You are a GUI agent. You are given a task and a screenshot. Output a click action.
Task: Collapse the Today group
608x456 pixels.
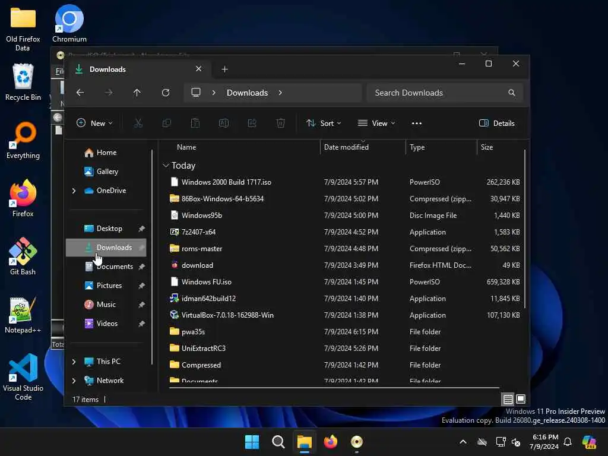pos(166,166)
